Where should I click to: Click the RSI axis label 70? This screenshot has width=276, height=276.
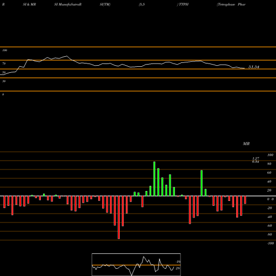[4, 63]
